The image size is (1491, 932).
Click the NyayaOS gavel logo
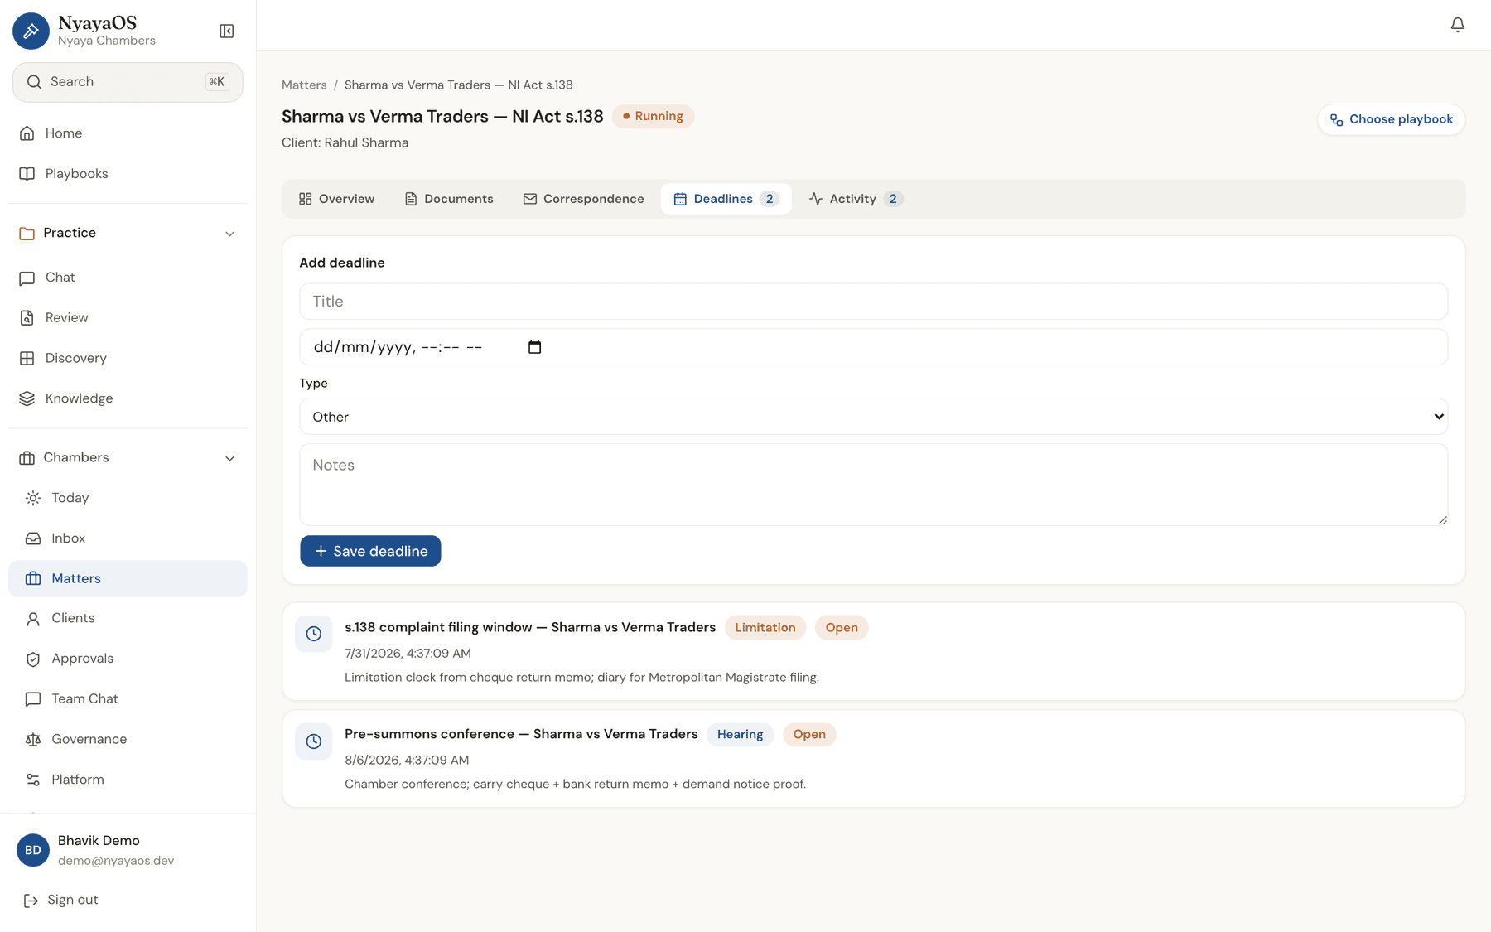[31, 31]
